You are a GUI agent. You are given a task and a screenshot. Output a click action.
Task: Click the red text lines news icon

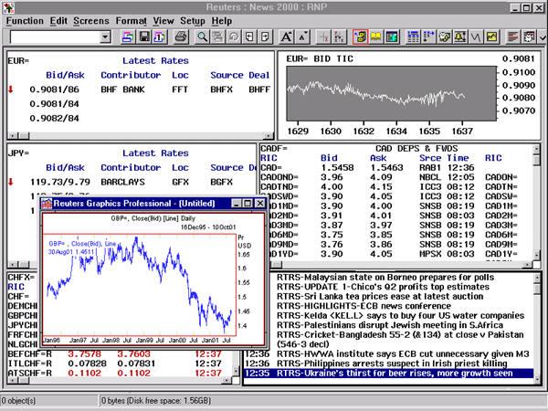pos(513,37)
